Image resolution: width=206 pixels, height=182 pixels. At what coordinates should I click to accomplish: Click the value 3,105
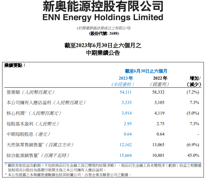159,103
